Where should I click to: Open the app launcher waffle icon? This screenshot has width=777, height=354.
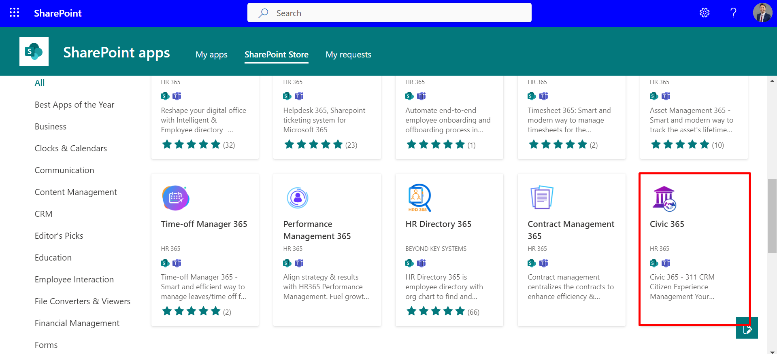[14, 13]
